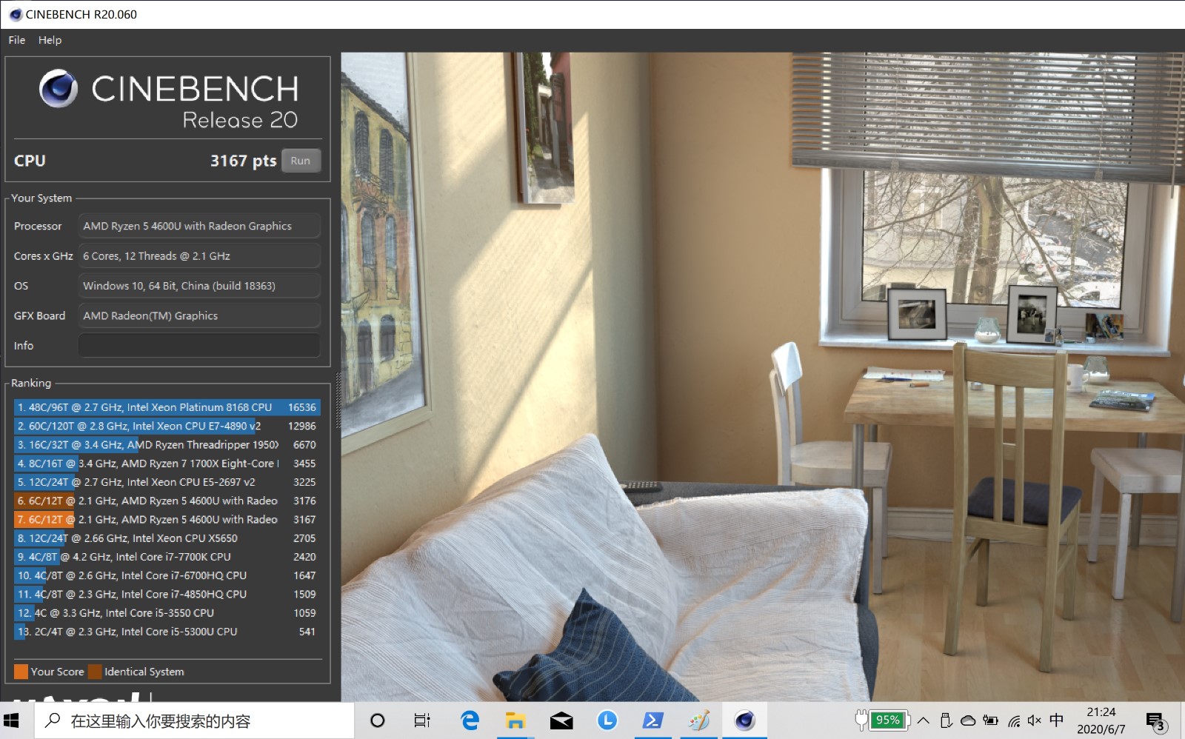Click the Cinebench taskbar icon
Screen dimensions: 1185x739
pos(744,720)
